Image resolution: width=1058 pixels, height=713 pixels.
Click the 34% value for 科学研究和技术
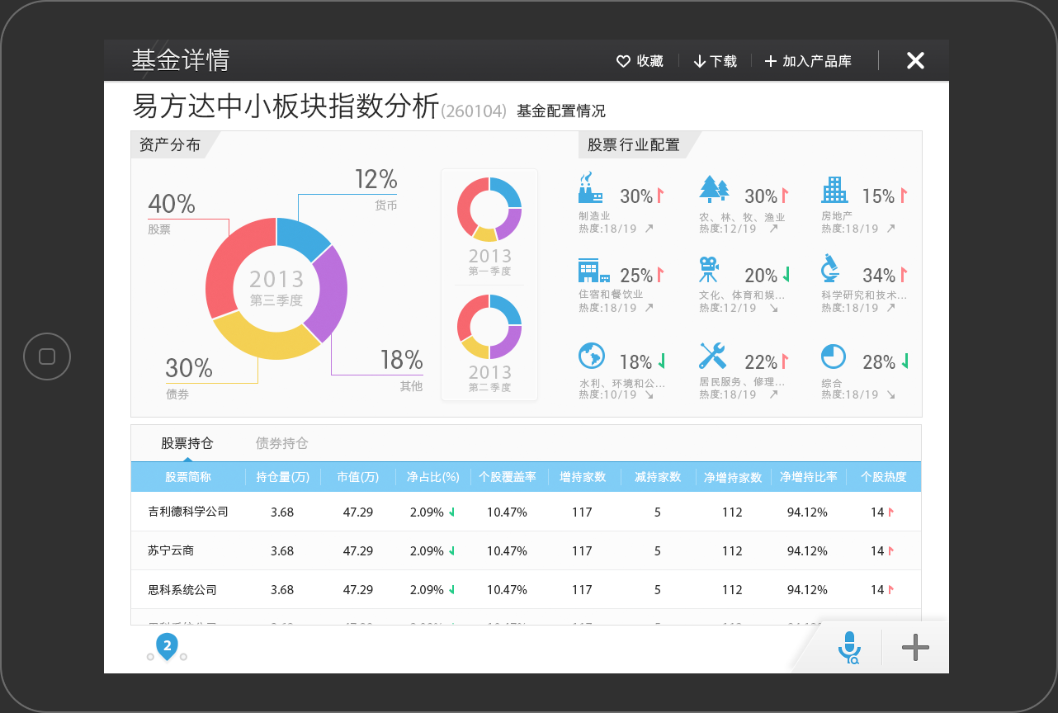point(879,275)
